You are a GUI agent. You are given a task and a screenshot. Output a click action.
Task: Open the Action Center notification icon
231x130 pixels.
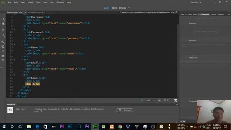click(225, 127)
